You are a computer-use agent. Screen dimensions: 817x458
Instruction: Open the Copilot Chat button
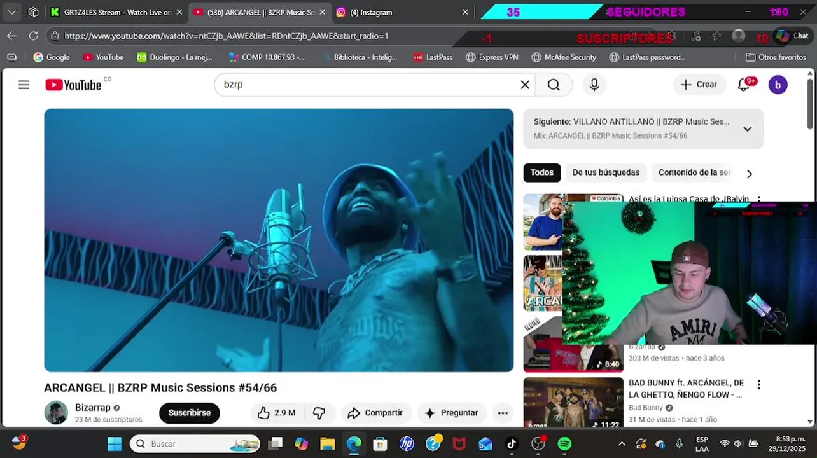791,36
